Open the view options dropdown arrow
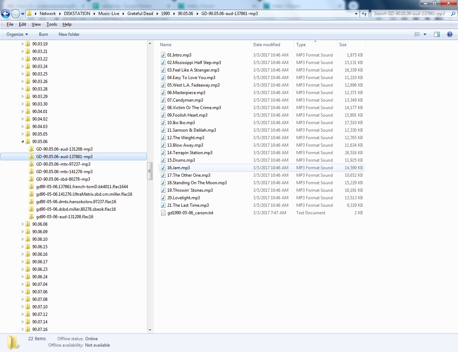This screenshot has width=458, height=352. tap(425, 34)
